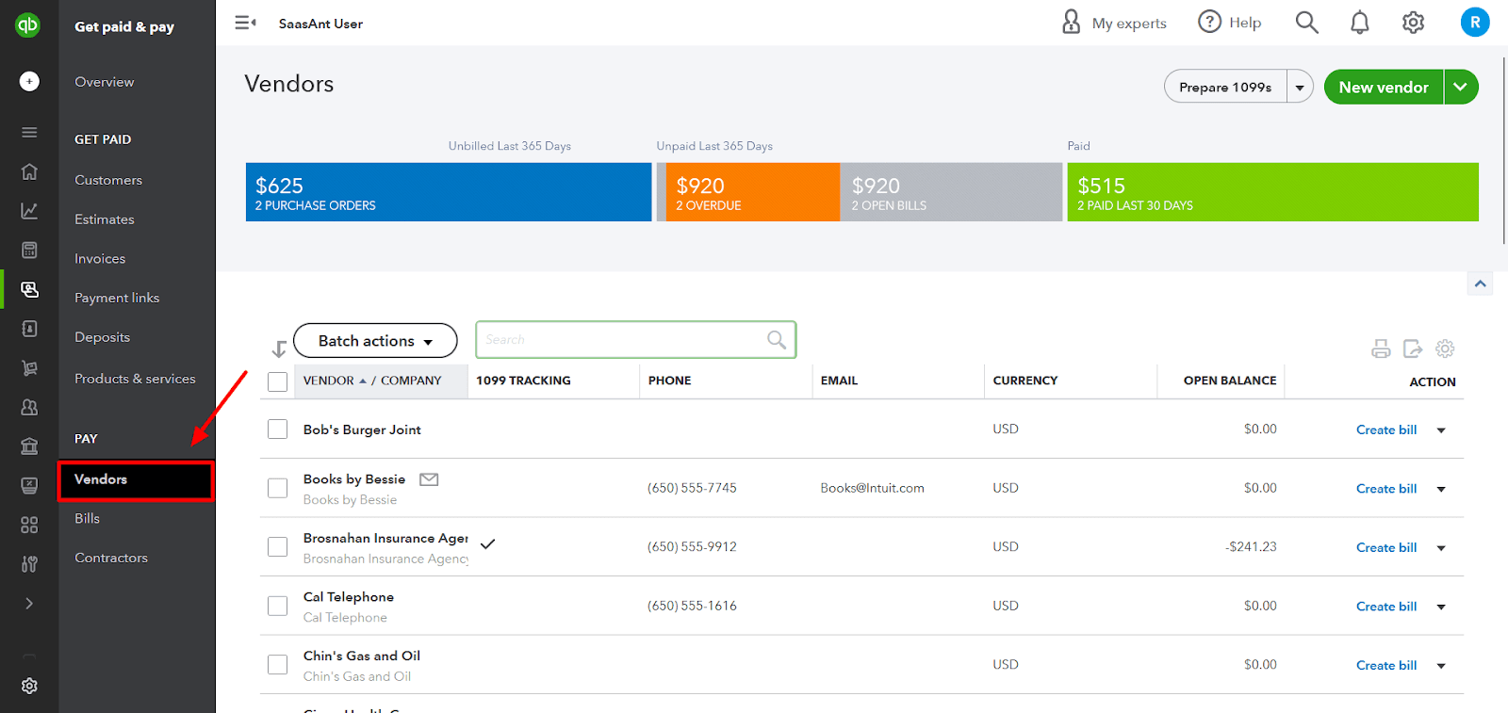Check the Brosnahan Insurance Agency checkbox

[x=277, y=546]
